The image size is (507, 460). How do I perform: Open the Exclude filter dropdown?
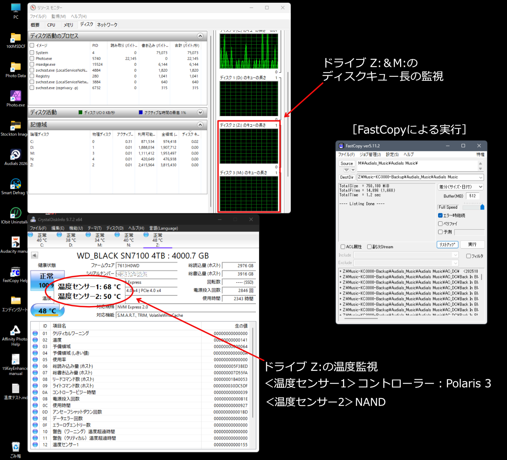point(456,263)
